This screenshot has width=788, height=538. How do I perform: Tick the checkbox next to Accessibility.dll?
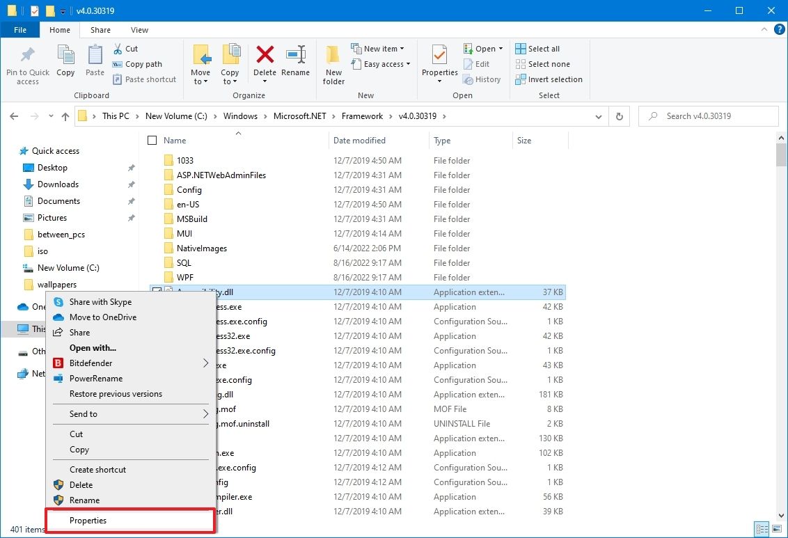point(156,292)
